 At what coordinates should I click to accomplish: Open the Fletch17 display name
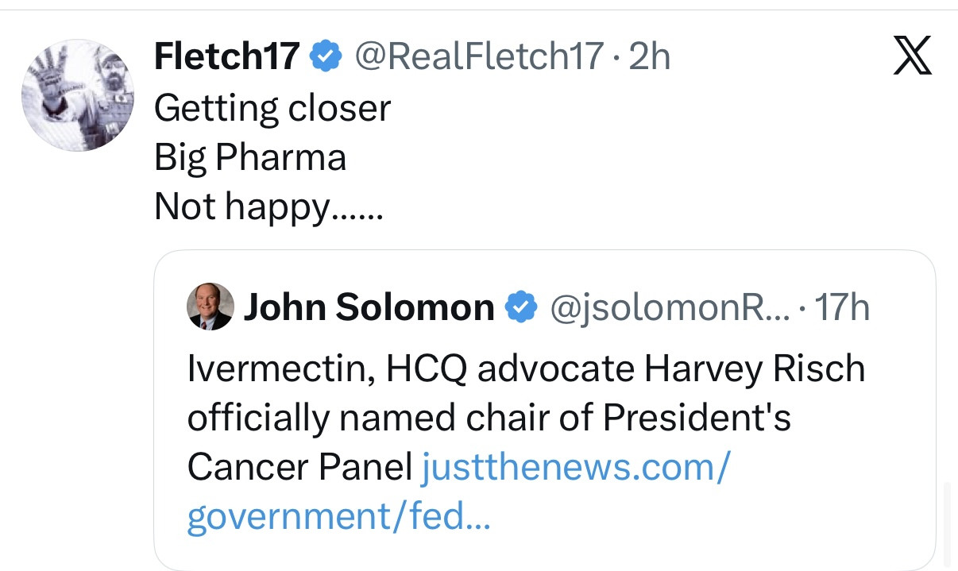(227, 56)
